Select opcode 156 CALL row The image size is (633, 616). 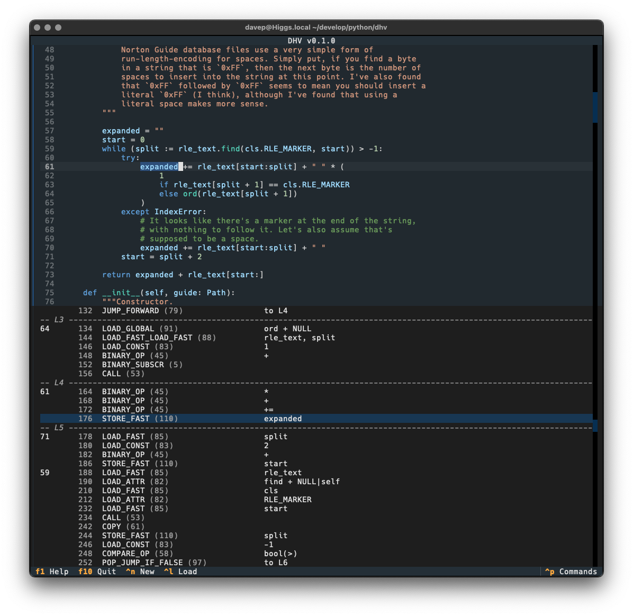(316, 374)
